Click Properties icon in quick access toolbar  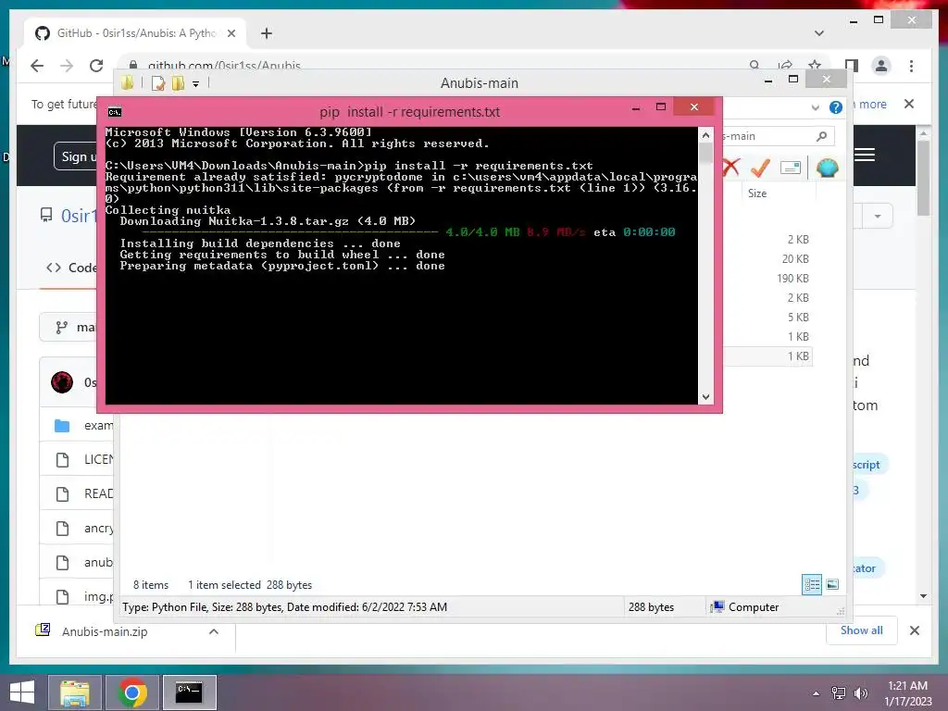pyautogui.click(x=157, y=82)
